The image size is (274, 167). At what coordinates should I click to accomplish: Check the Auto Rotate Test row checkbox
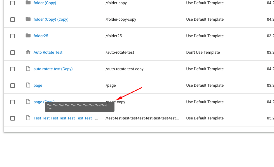[x=13, y=52]
